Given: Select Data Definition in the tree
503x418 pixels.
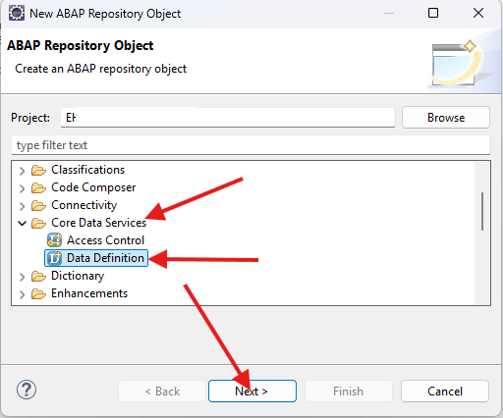Looking at the screenshot, I should tap(105, 258).
